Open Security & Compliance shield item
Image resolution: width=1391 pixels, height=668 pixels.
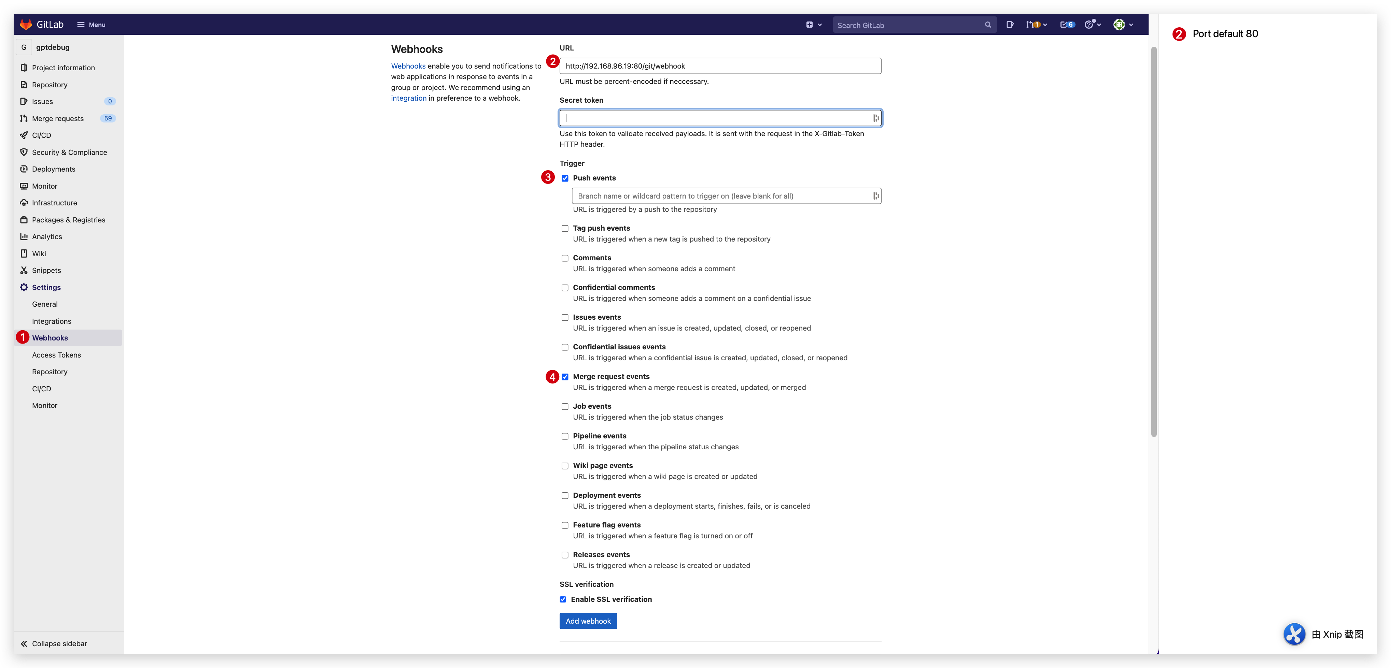click(69, 152)
